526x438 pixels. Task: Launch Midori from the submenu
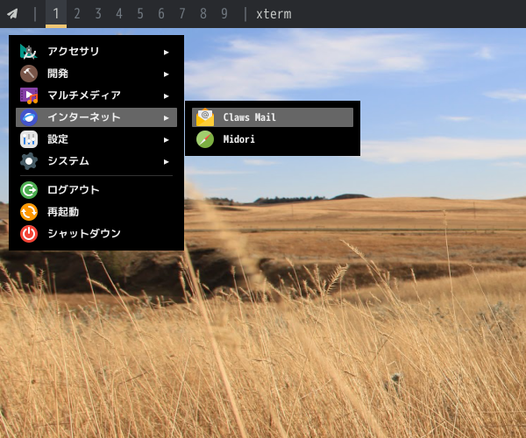(273, 139)
